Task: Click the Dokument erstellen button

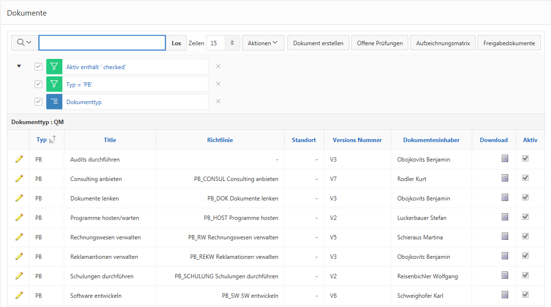Action: pyautogui.click(x=318, y=43)
